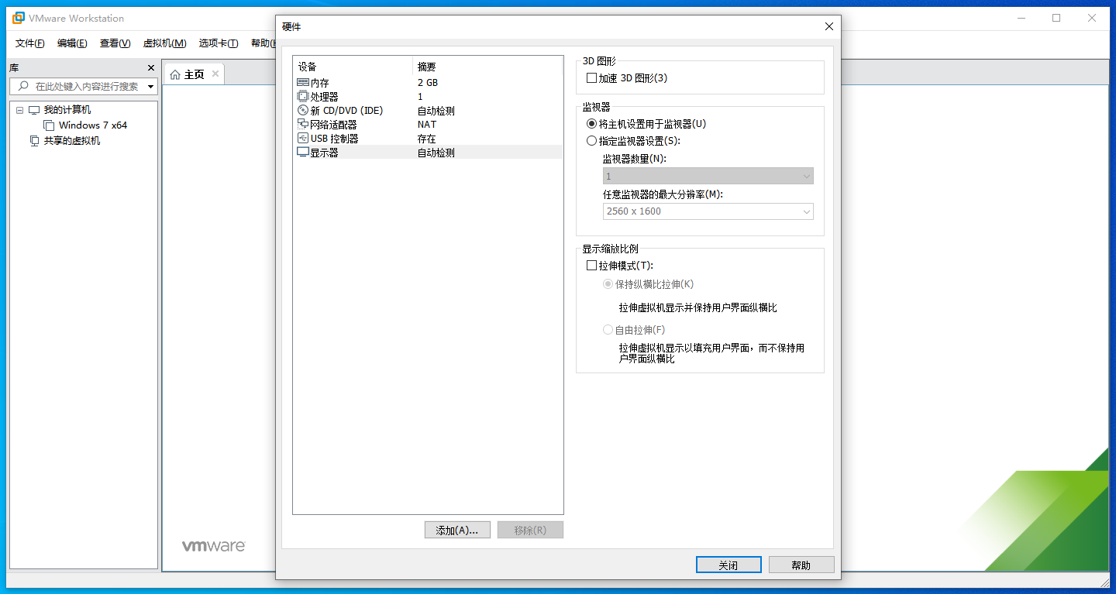Click the 处理器 processor icon
The height and width of the screenshot is (594, 1116).
point(303,97)
